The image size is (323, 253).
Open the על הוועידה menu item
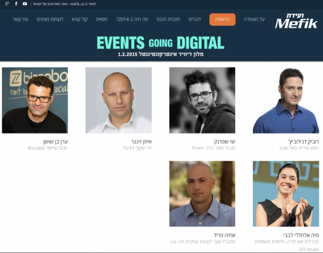point(254,19)
